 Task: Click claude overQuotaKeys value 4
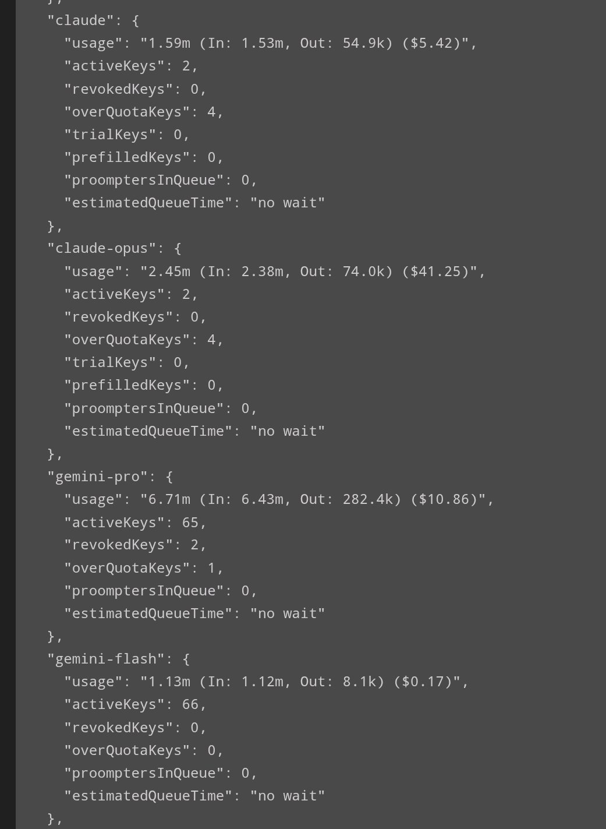pyautogui.click(x=211, y=111)
